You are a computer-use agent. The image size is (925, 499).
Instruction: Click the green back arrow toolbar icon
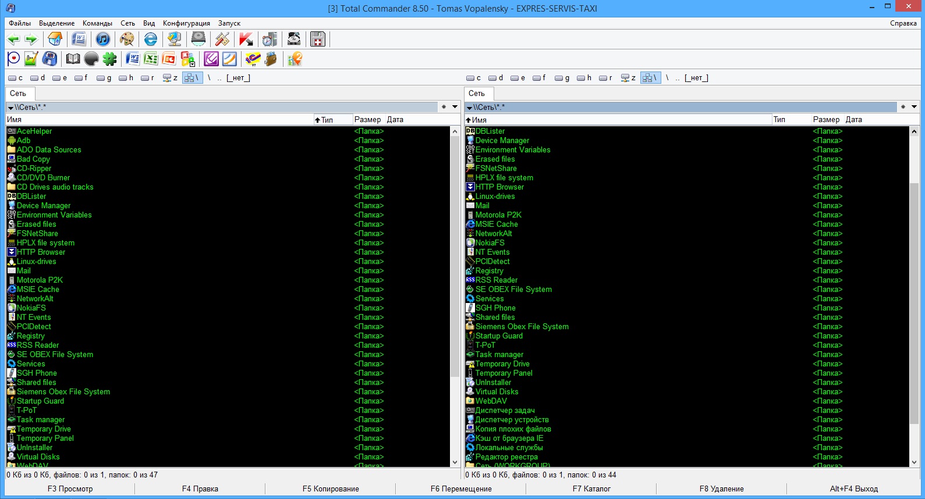13,40
